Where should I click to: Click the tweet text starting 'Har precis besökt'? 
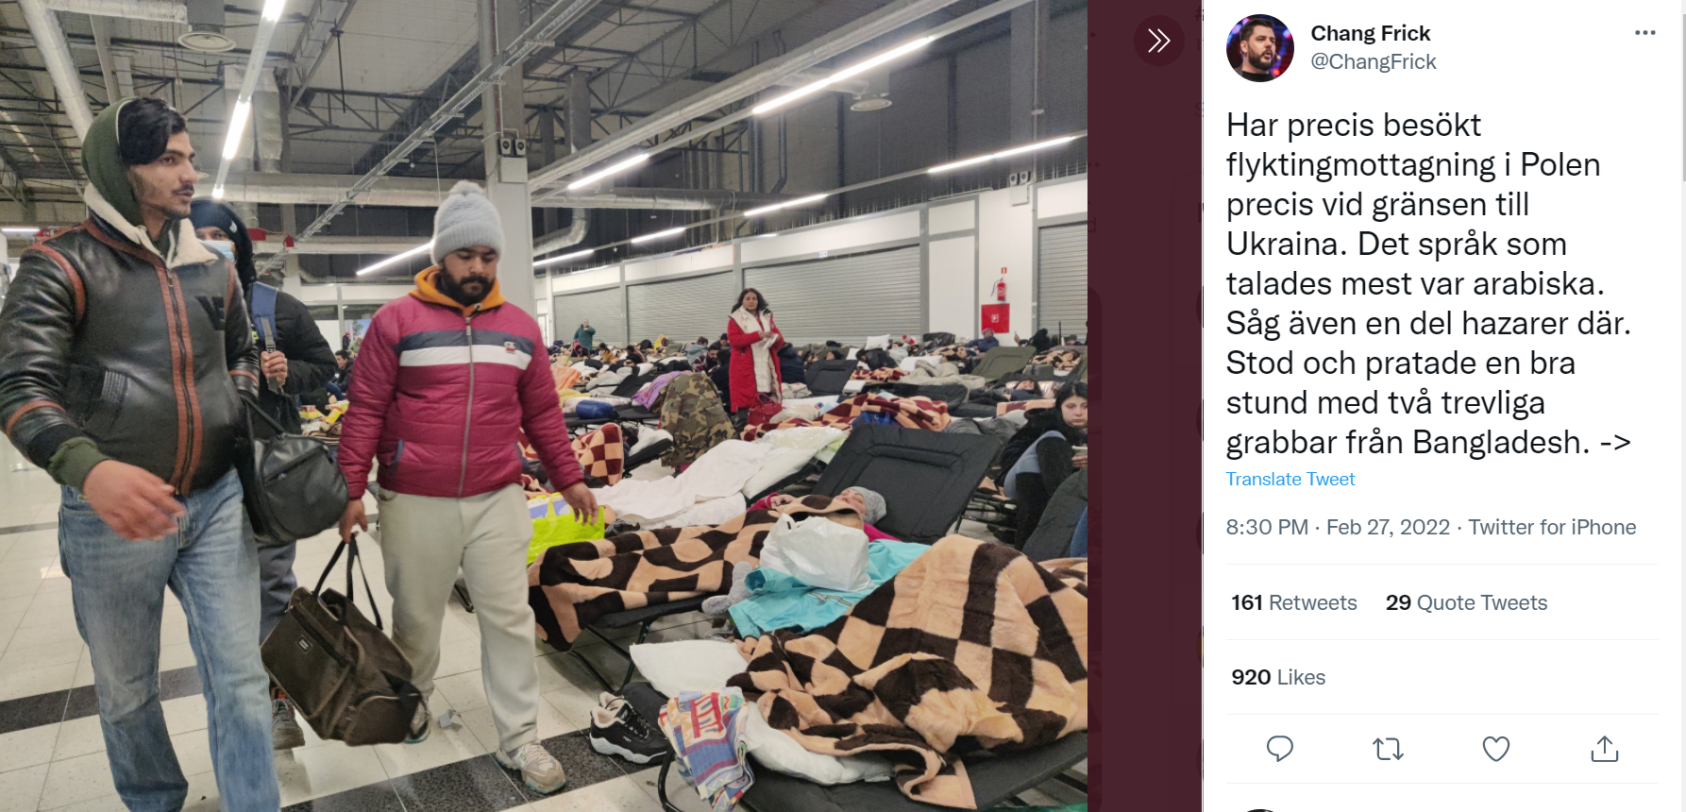click(1428, 283)
